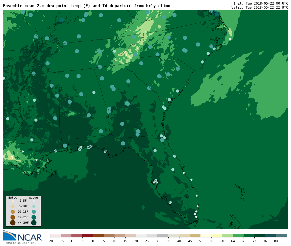
Task: Pick the colorbar swatch between -15 and -10
Action: pos(66,236)
